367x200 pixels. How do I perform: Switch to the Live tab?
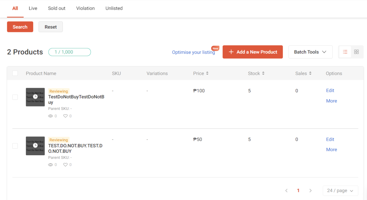click(33, 8)
